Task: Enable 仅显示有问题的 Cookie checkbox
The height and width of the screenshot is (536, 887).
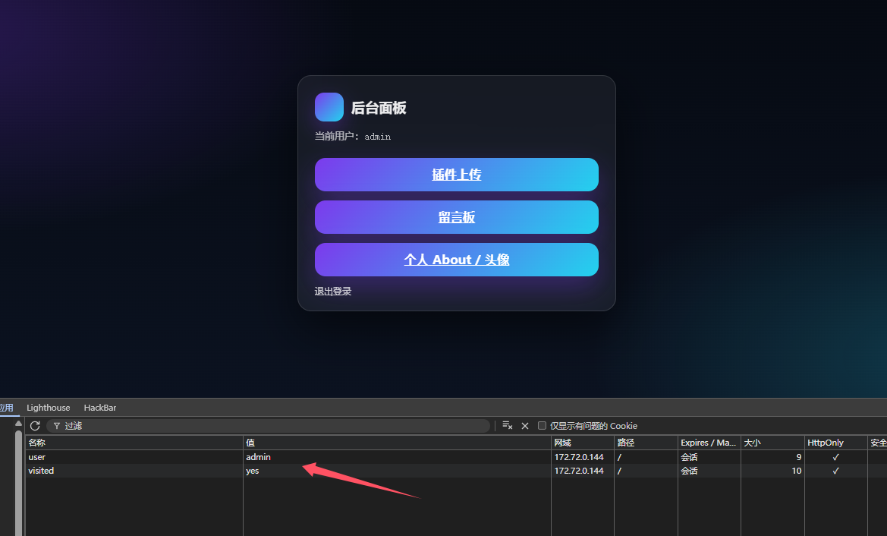Action: (x=542, y=426)
